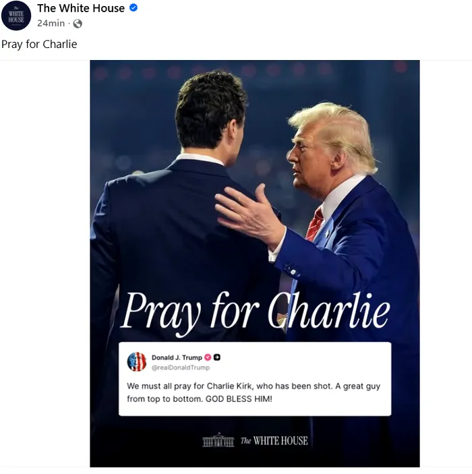This screenshot has width=472, height=474.
Task: Click the Donald J. Trump avatar in card
Action: tap(137, 361)
